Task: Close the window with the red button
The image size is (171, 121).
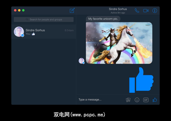Action: 15,10
